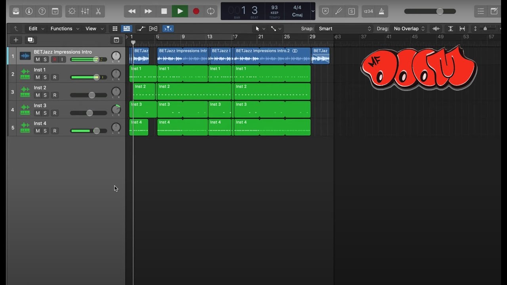Solo the Inst 2 track

click(45, 95)
